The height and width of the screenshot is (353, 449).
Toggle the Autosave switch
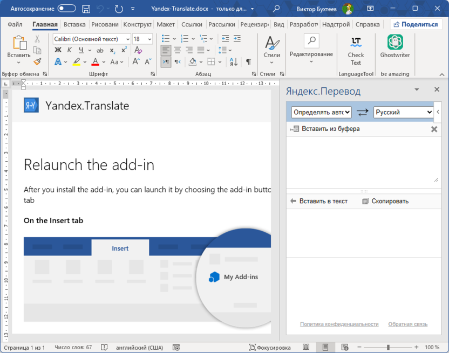pyautogui.click(x=66, y=9)
